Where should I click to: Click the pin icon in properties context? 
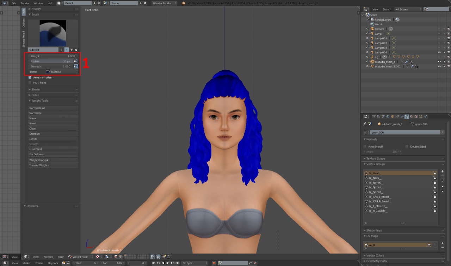pos(365,124)
